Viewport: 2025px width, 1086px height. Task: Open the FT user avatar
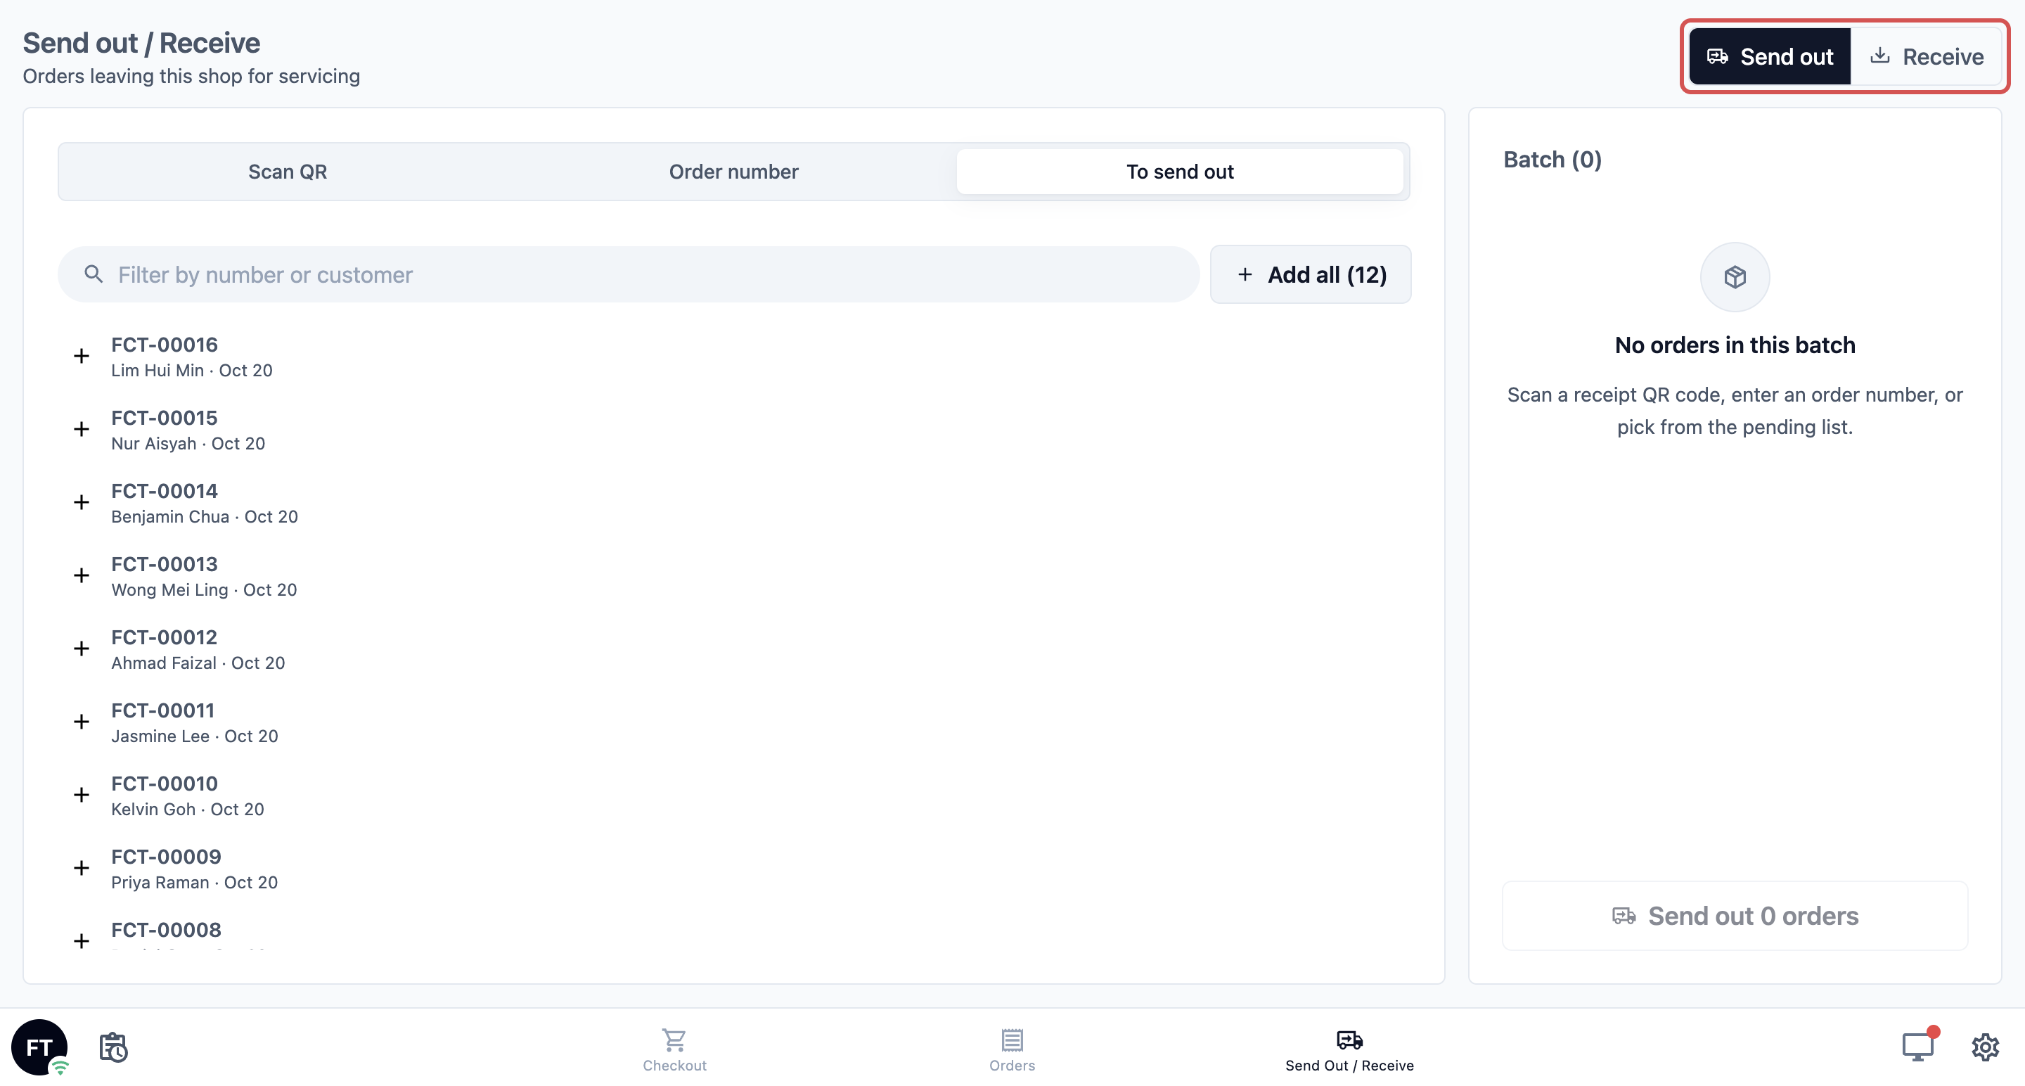point(39,1047)
